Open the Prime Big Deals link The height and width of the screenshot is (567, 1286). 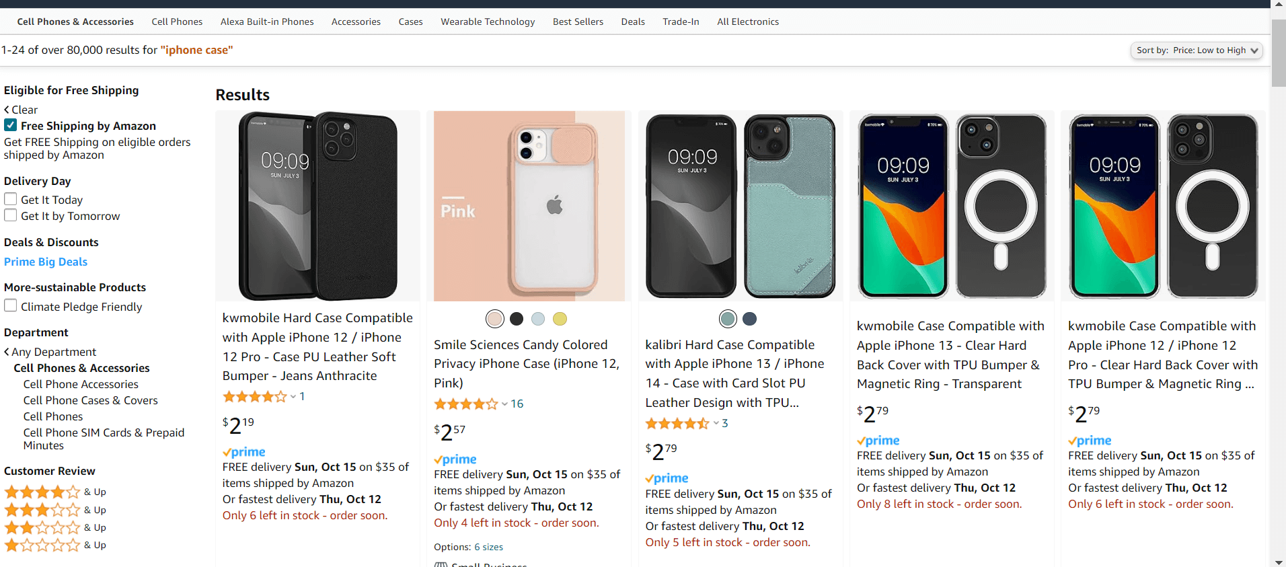[45, 262]
